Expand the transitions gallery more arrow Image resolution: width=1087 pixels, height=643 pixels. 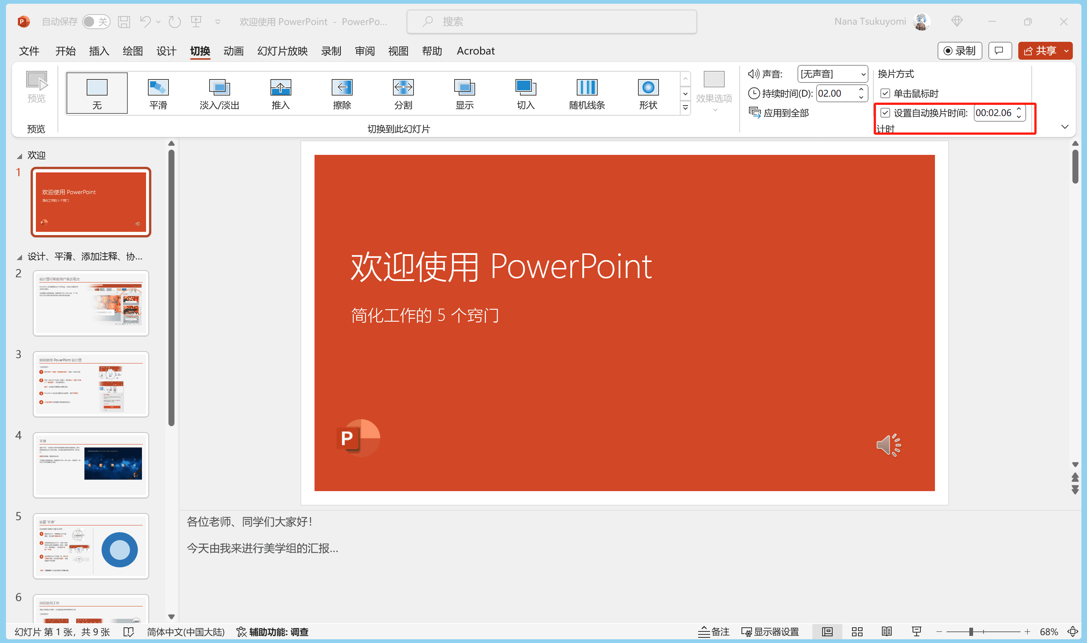tap(685, 108)
